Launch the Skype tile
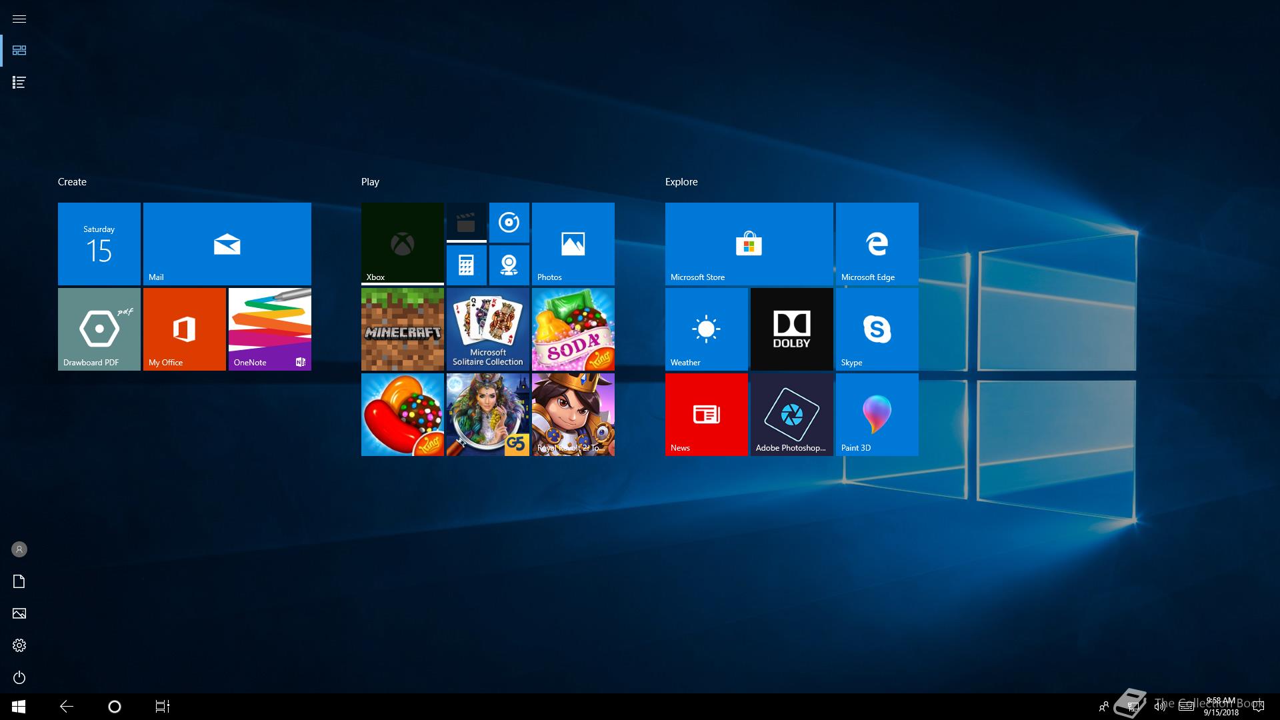Image resolution: width=1280 pixels, height=720 pixels. [877, 329]
